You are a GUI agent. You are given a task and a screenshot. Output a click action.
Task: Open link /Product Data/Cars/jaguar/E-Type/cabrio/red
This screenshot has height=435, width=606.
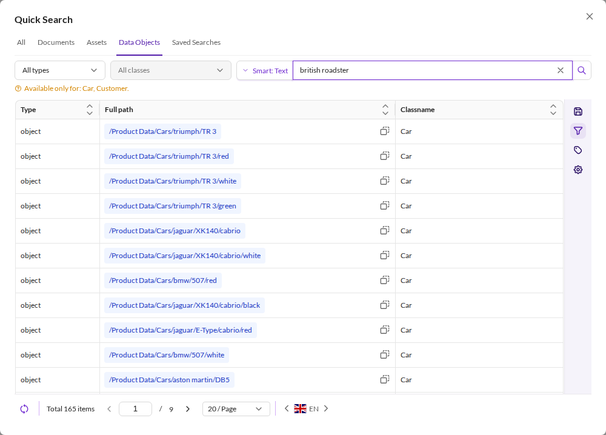tap(181, 330)
